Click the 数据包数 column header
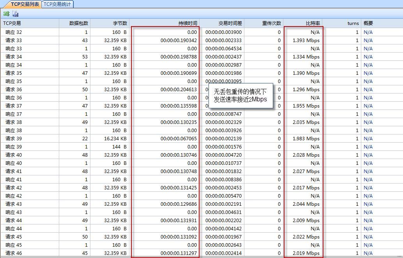 click(78, 23)
